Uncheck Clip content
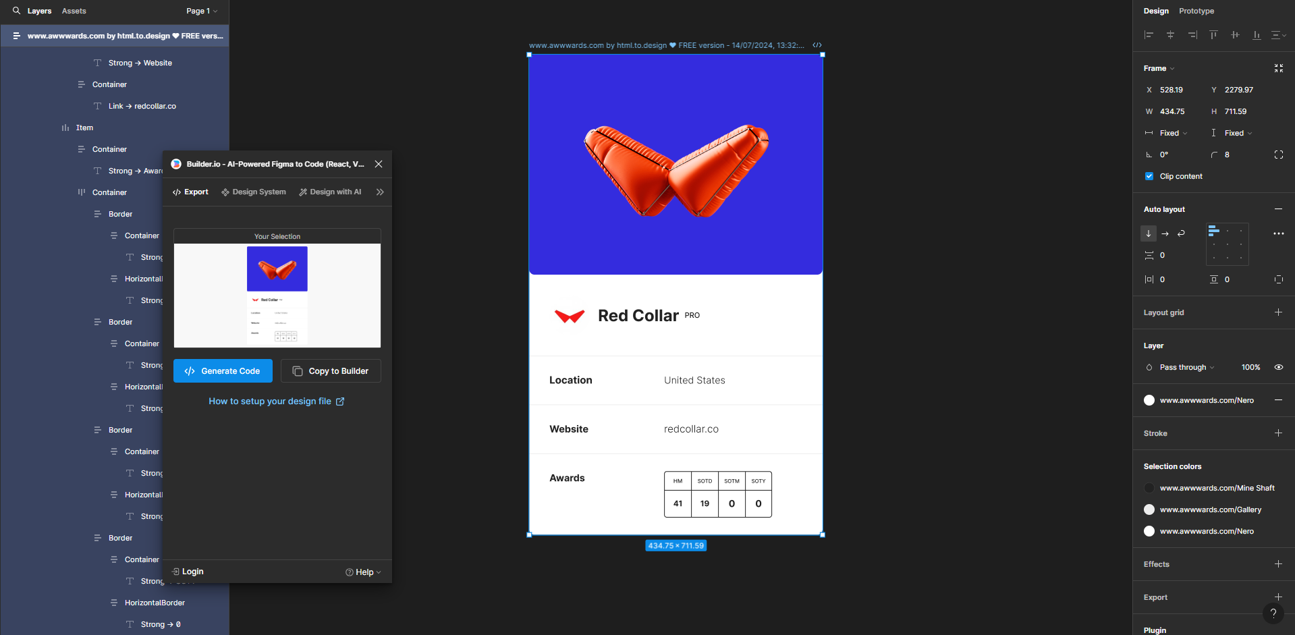The image size is (1295, 635). (1149, 176)
